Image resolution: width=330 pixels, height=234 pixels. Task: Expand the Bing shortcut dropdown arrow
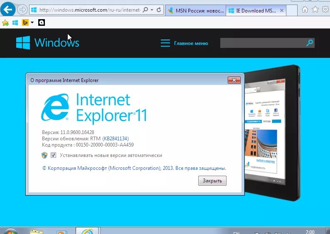32,22
